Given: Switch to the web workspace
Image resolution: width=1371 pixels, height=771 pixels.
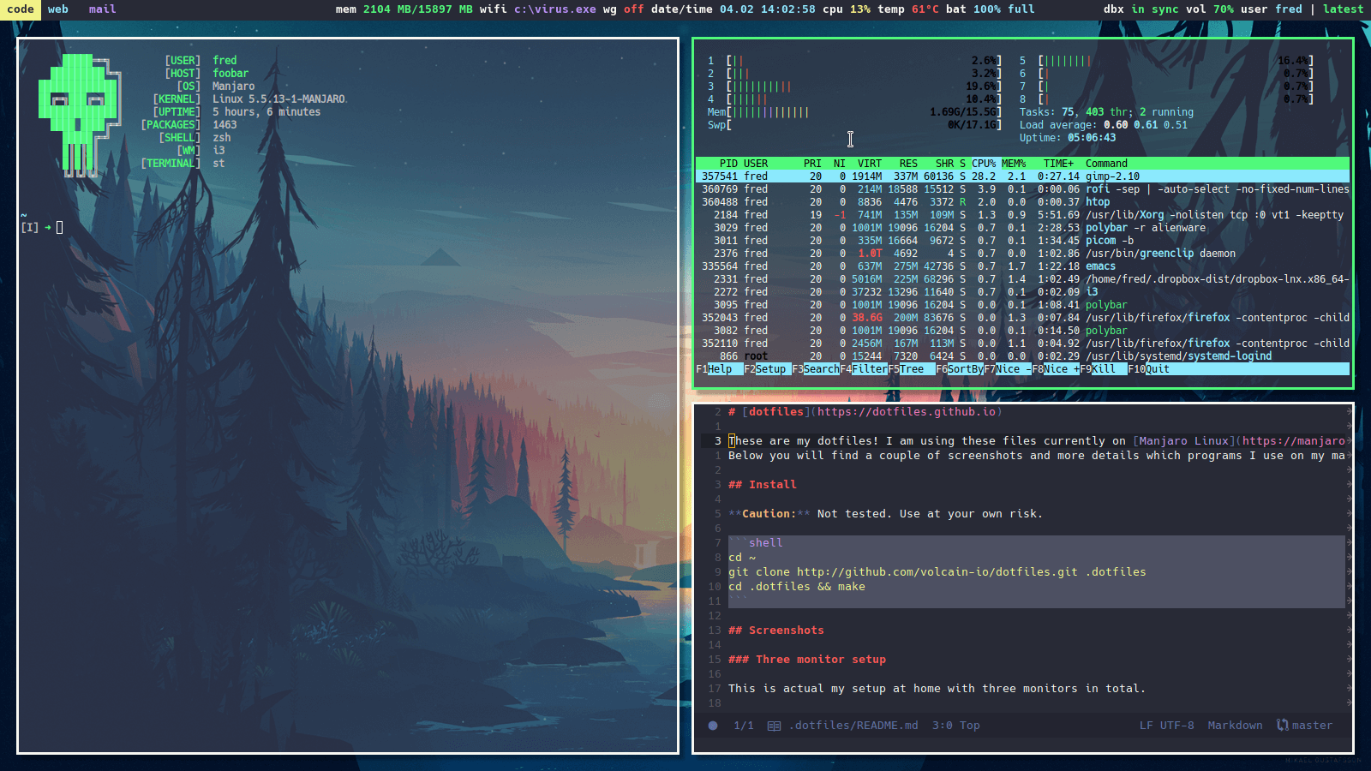Looking at the screenshot, I should (58, 9).
